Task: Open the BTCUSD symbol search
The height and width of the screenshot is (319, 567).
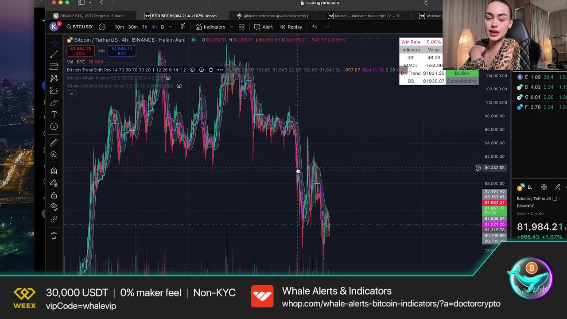Action: click(79, 27)
